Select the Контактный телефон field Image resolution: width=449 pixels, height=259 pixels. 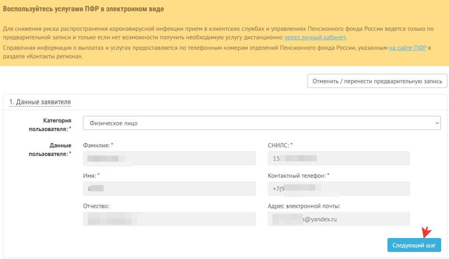pos(338,189)
